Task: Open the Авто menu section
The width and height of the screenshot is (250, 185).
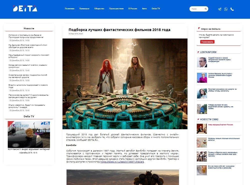Action: tap(144, 8)
